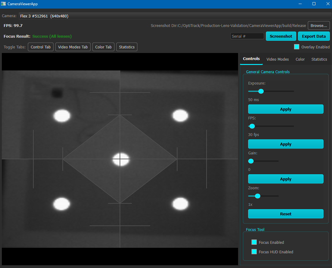Apply the 50 ms exposure setting

(x=285, y=109)
